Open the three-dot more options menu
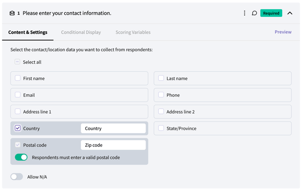302x191 pixels. (x=245, y=13)
